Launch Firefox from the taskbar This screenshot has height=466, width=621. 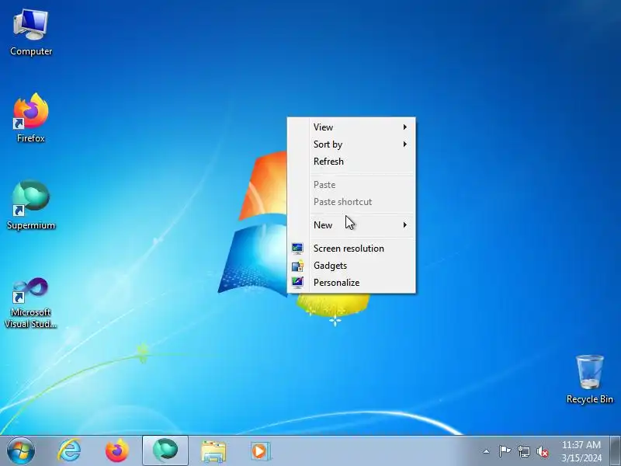(x=117, y=451)
